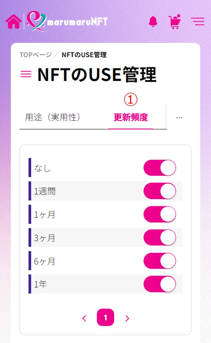
Task: Open the shopping cart
Action: coord(175,22)
